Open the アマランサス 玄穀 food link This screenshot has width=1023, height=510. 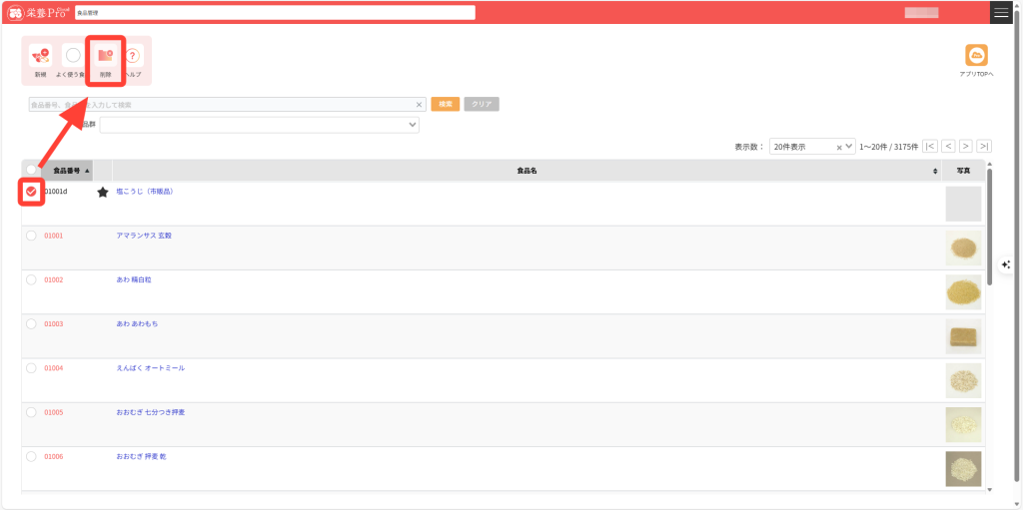coord(144,236)
